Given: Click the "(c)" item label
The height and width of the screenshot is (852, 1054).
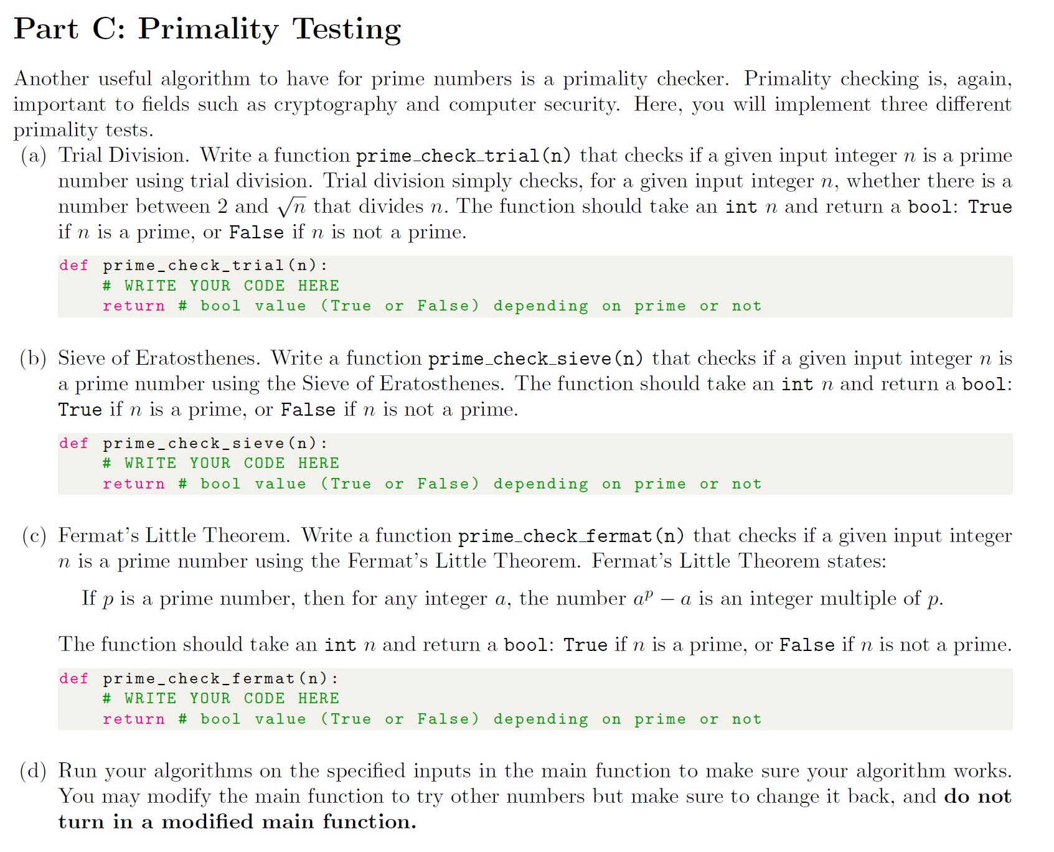Looking at the screenshot, I should tap(34, 536).
